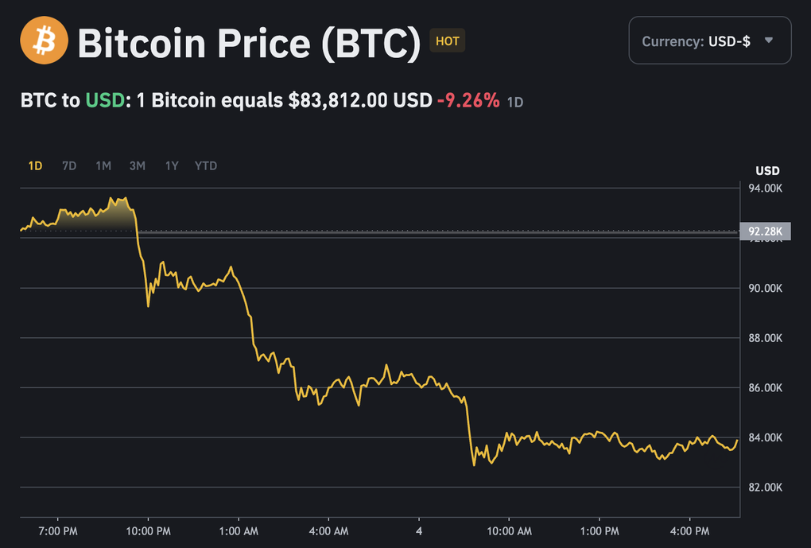
Task: Click the orange Bitcoin logo icon
Action: [x=45, y=41]
